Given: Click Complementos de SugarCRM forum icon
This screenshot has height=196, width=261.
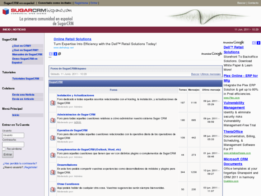Looking at the screenshot, I should (53, 155).
